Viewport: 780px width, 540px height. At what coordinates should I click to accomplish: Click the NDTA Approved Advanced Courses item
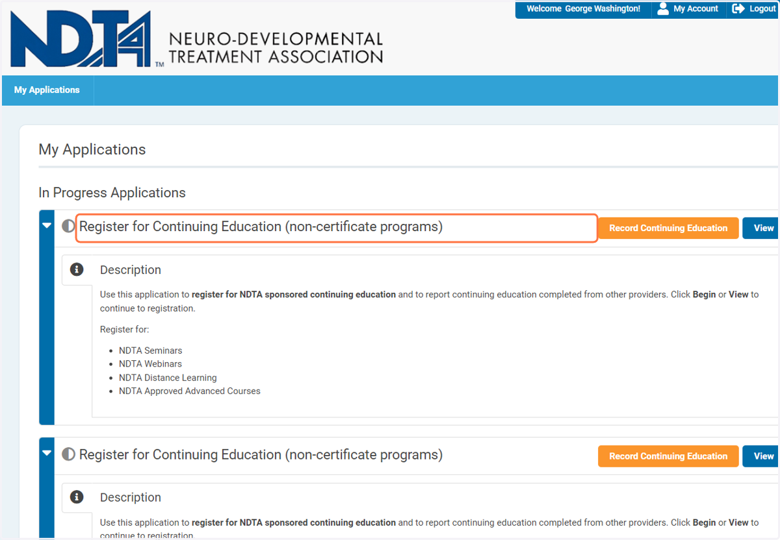[x=190, y=391]
